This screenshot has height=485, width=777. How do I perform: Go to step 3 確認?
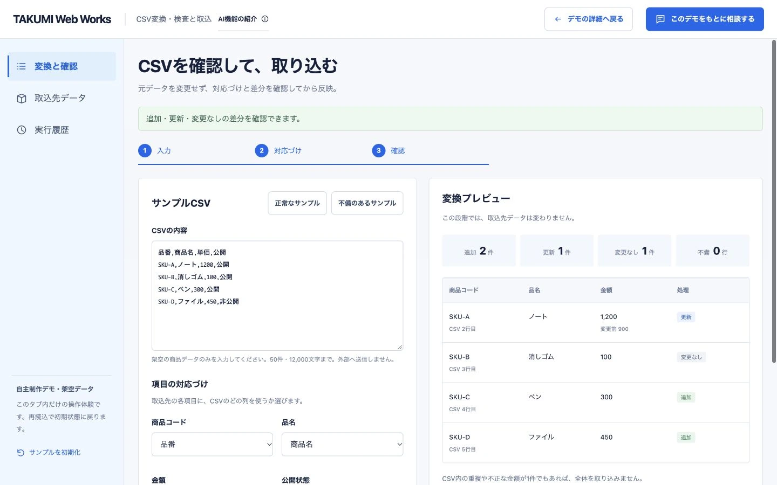coord(389,150)
